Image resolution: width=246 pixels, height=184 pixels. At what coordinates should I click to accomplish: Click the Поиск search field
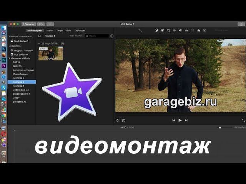tap(97, 36)
